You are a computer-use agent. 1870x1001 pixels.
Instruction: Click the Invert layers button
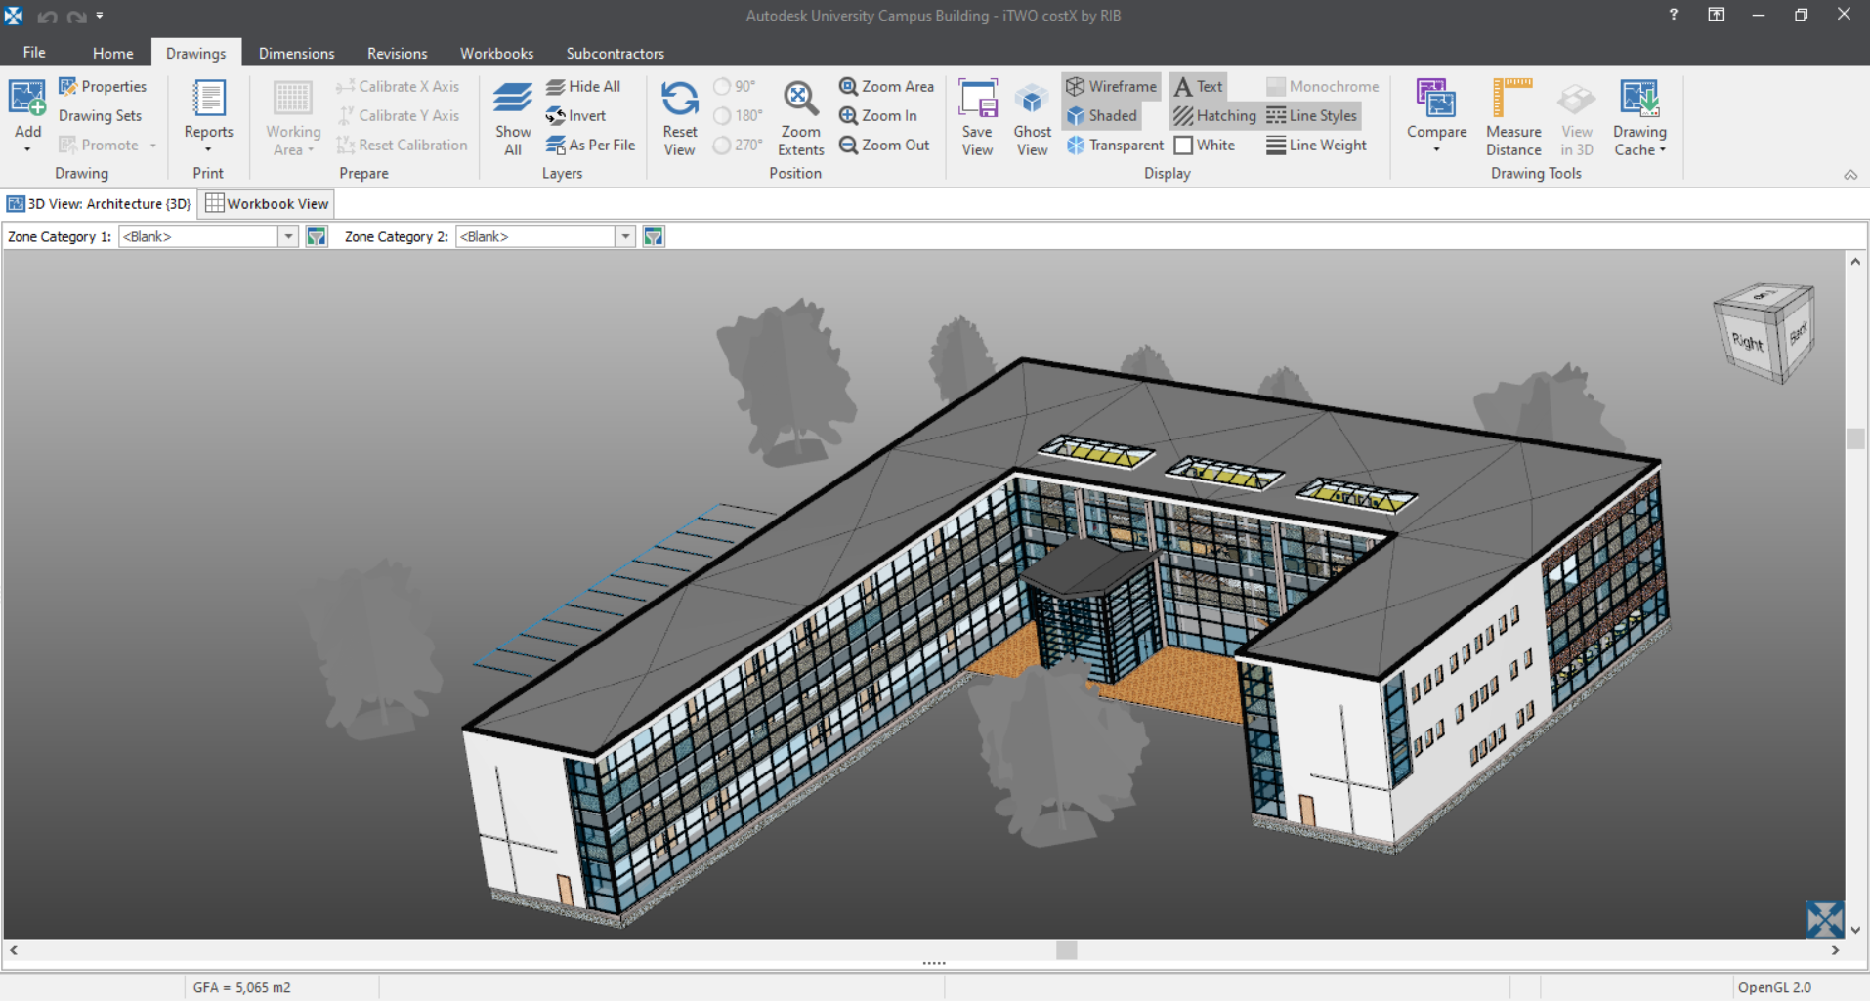pyautogui.click(x=576, y=116)
